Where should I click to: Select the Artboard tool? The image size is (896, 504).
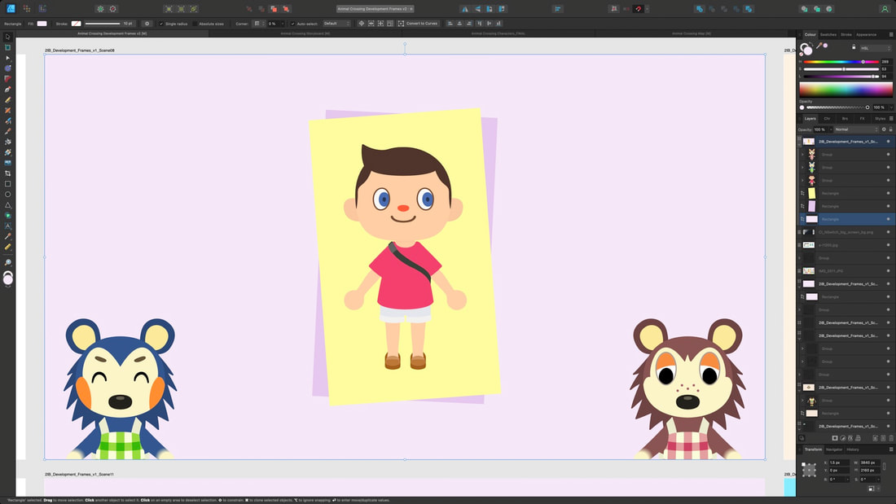[7, 47]
